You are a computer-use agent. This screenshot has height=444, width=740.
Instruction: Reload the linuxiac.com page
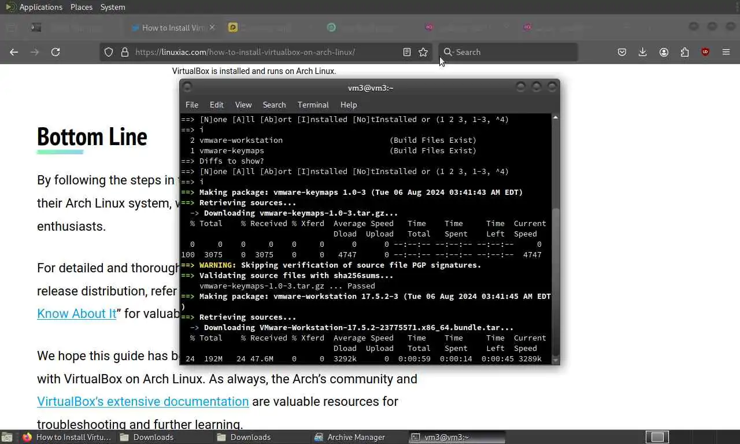pos(55,52)
